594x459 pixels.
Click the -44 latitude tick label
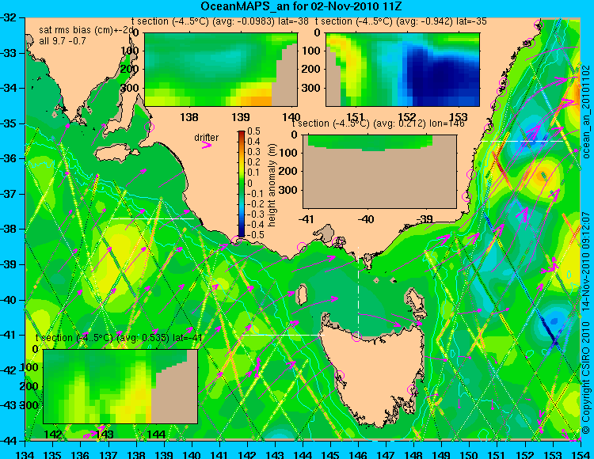[9, 441]
